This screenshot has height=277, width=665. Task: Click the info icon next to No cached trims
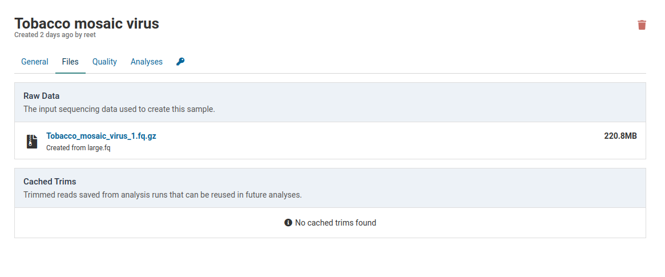[x=288, y=223]
